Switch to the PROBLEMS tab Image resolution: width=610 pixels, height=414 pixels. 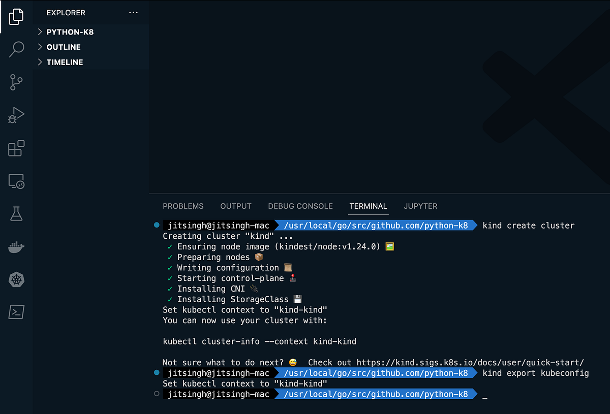[x=183, y=206]
